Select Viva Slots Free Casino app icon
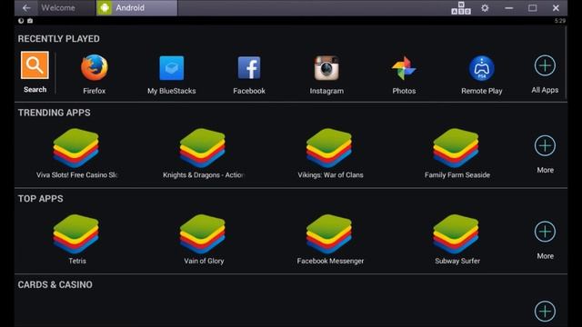This screenshot has width=582, height=327. click(x=75, y=148)
